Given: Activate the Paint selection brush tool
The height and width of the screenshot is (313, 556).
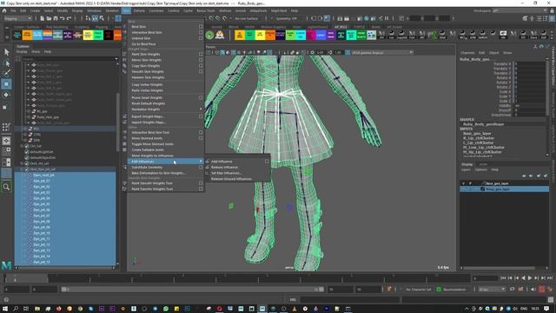Looking at the screenshot, I should click(x=6, y=73).
